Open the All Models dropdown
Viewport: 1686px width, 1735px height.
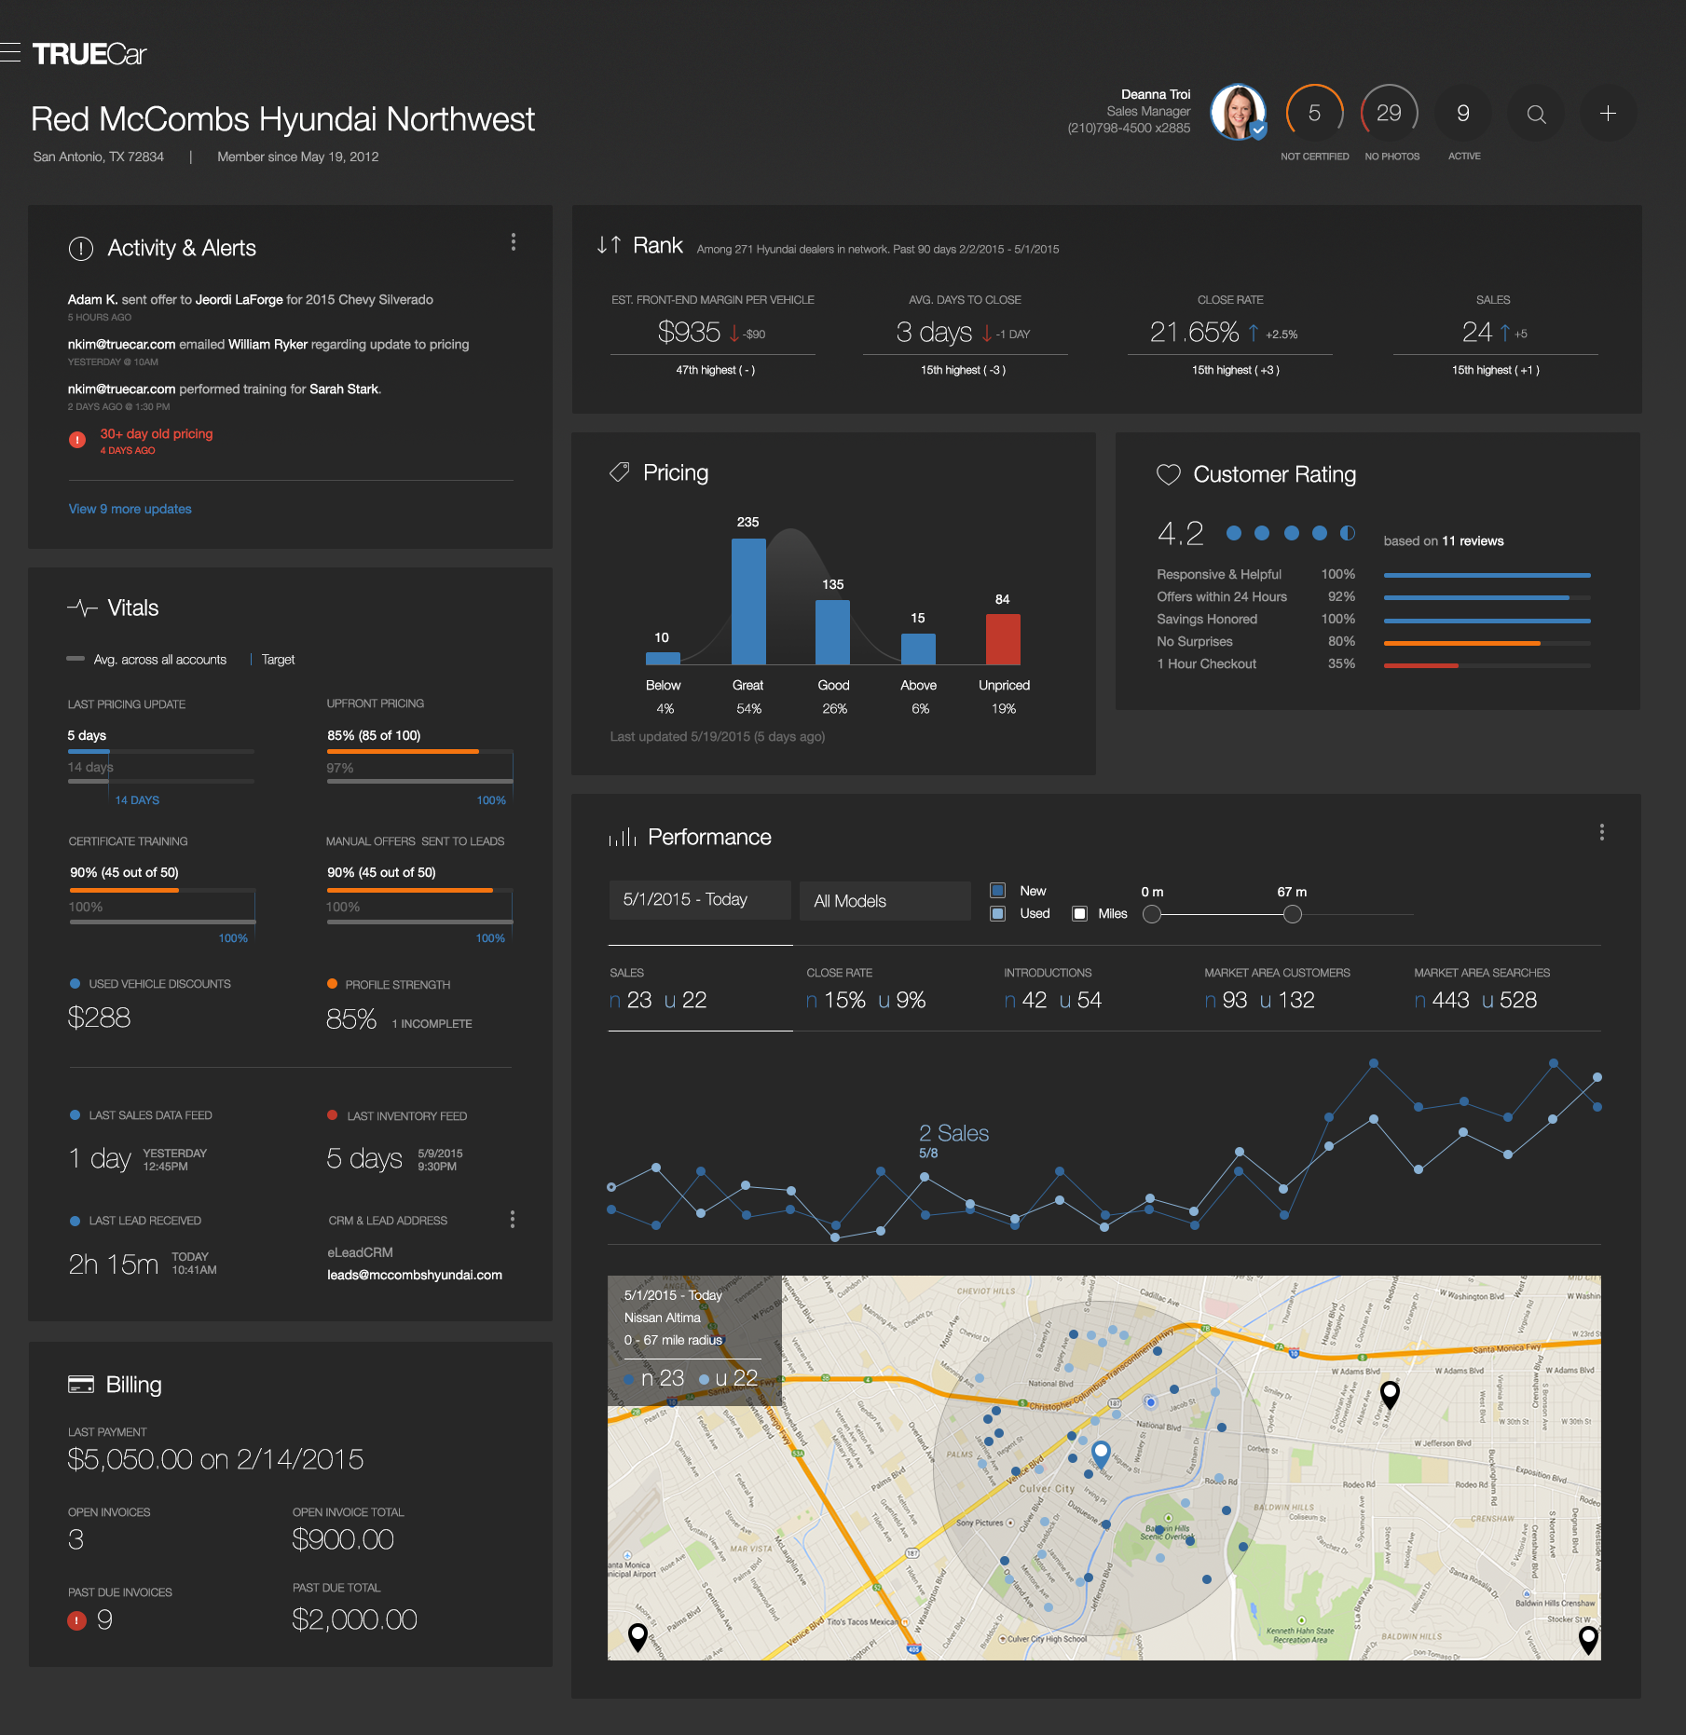pyautogui.click(x=884, y=900)
